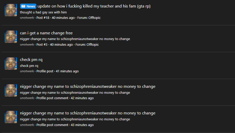Click the unotwerk username on the 42 minutes ago comment
Screen dimensions: 235x133
(27, 98)
